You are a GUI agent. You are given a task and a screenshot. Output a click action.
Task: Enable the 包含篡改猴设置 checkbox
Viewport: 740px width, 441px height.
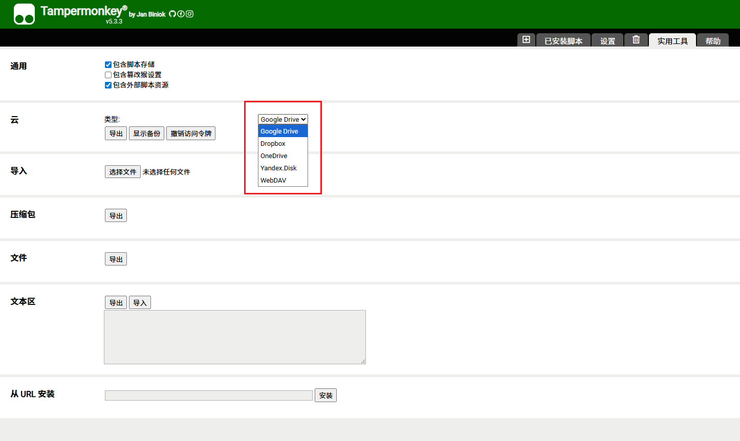point(108,75)
